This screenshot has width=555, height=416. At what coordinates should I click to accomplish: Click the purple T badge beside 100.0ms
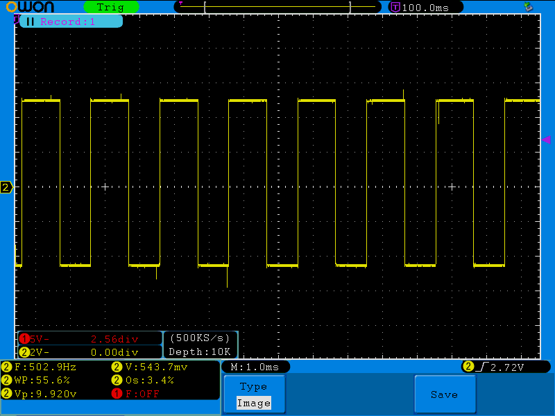click(395, 7)
